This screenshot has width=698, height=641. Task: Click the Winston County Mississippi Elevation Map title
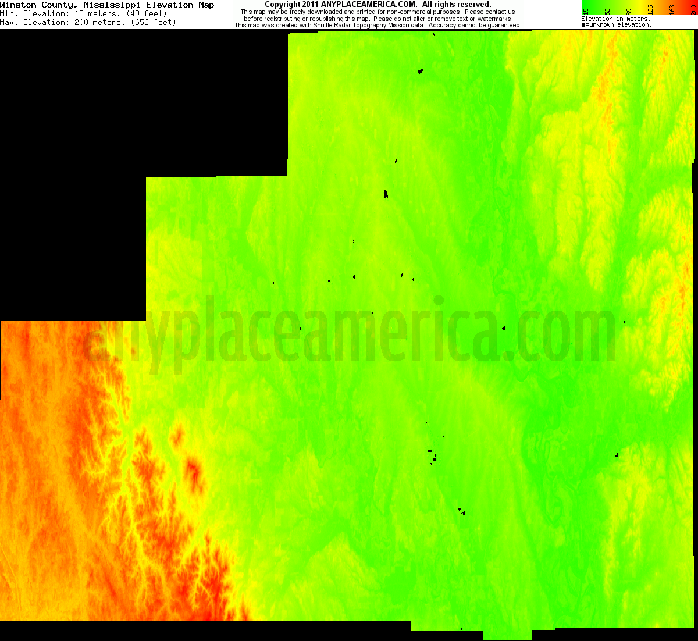(x=108, y=5)
